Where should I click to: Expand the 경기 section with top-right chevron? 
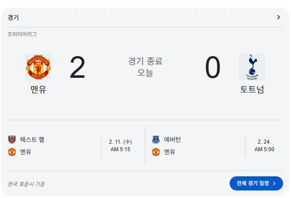coord(279,17)
